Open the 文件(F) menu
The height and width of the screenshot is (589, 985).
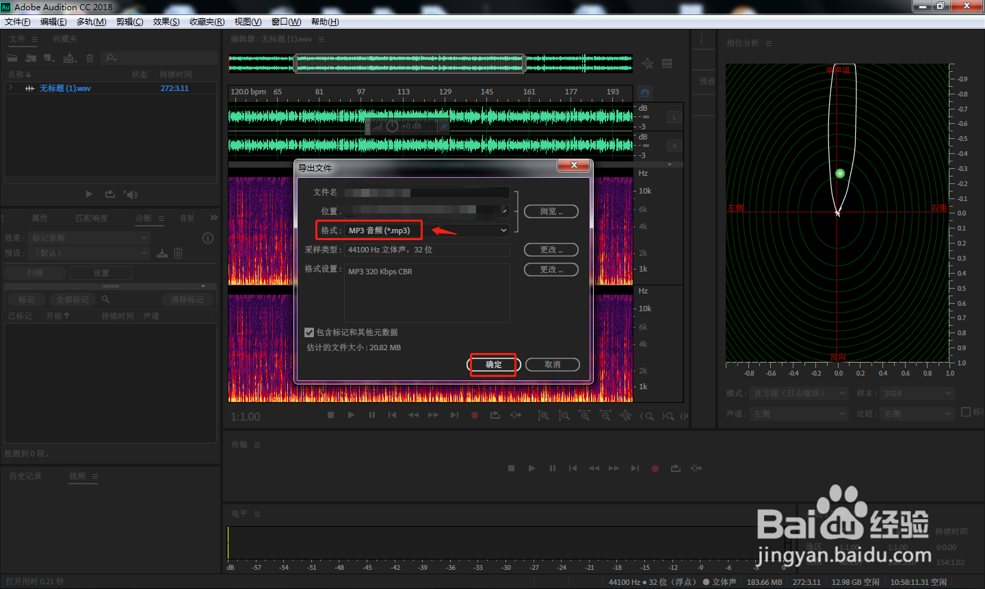coord(17,22)
